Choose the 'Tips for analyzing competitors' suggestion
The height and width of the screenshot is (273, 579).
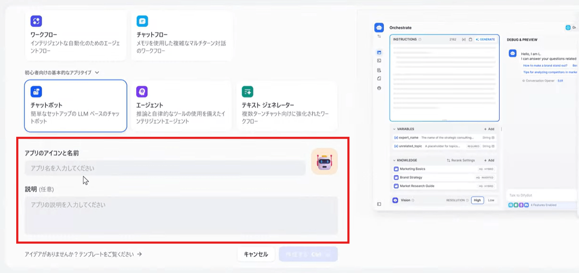[550, 72]
